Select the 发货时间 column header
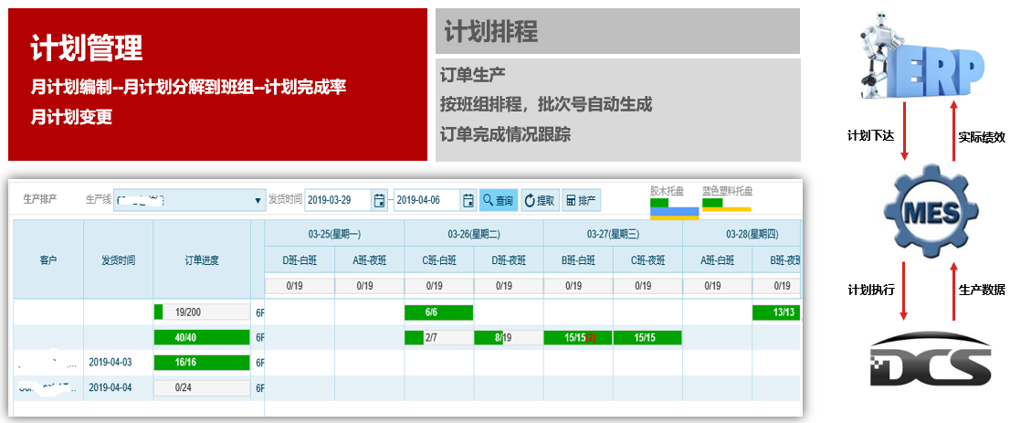 (119, 260)
